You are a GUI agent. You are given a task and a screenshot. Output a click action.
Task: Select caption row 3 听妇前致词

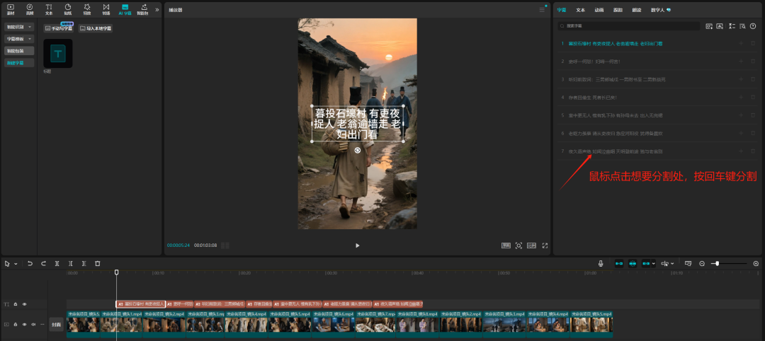click(x=659, y=79)
